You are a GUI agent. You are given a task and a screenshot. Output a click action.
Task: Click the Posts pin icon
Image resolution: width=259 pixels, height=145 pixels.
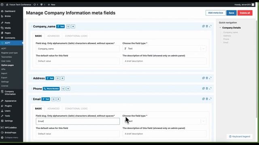pyautogui.click(x=2, y=23)
